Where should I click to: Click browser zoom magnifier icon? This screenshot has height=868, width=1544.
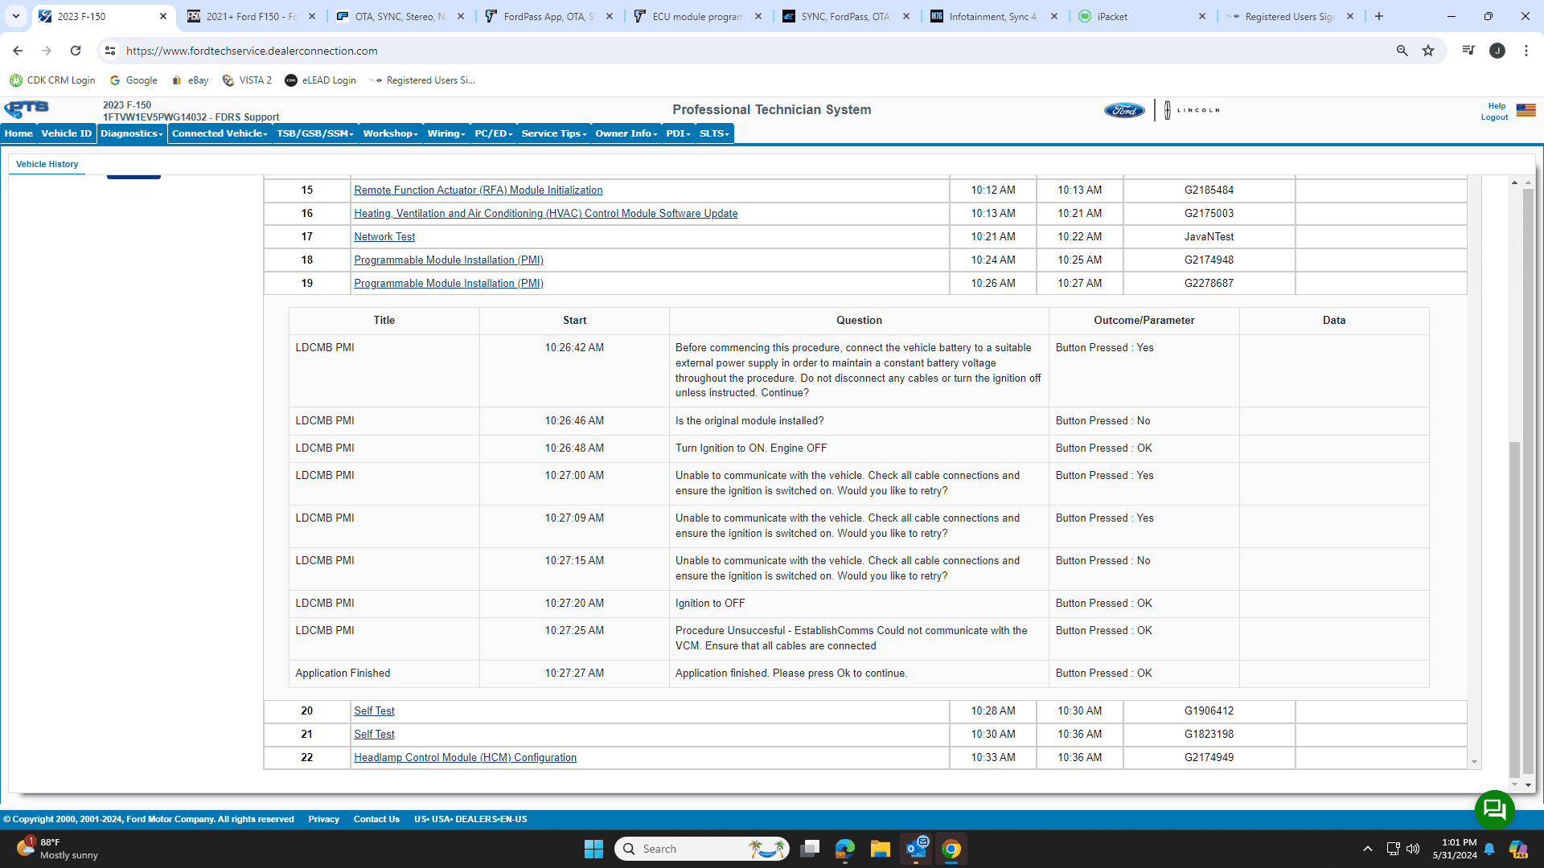(x=1402, y=51)
